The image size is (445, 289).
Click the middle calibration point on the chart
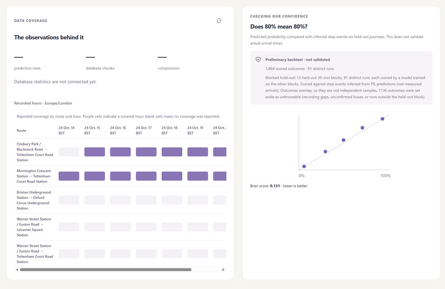click(343, 140)
